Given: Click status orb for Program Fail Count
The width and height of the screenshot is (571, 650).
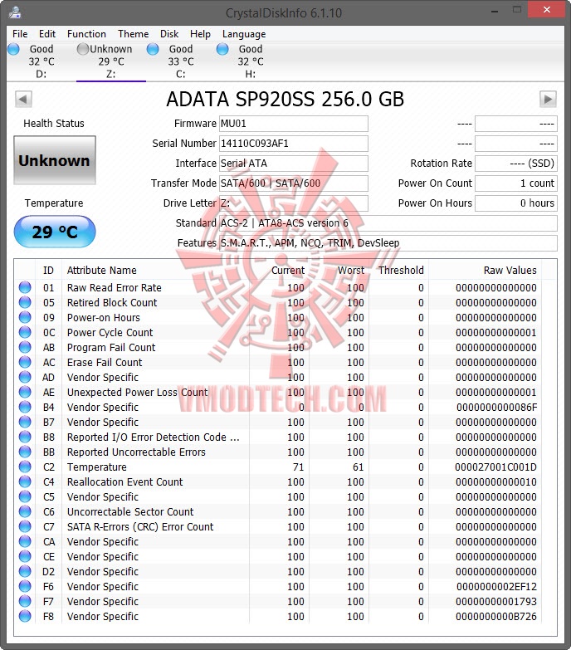Looking at the screenshot, I should 25,347.
